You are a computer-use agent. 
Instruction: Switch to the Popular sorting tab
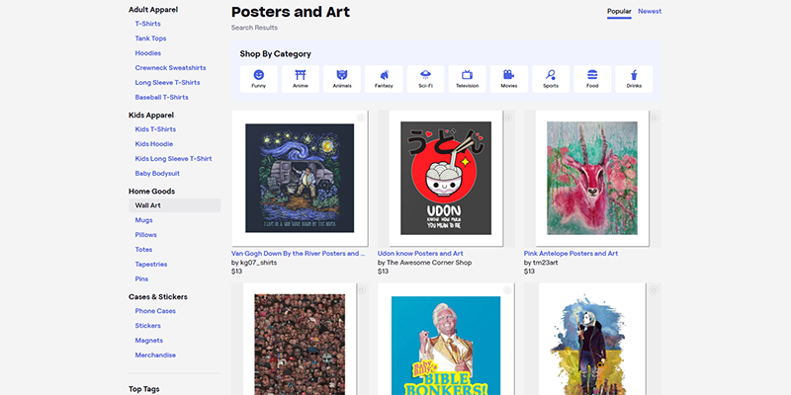[619, 12]
